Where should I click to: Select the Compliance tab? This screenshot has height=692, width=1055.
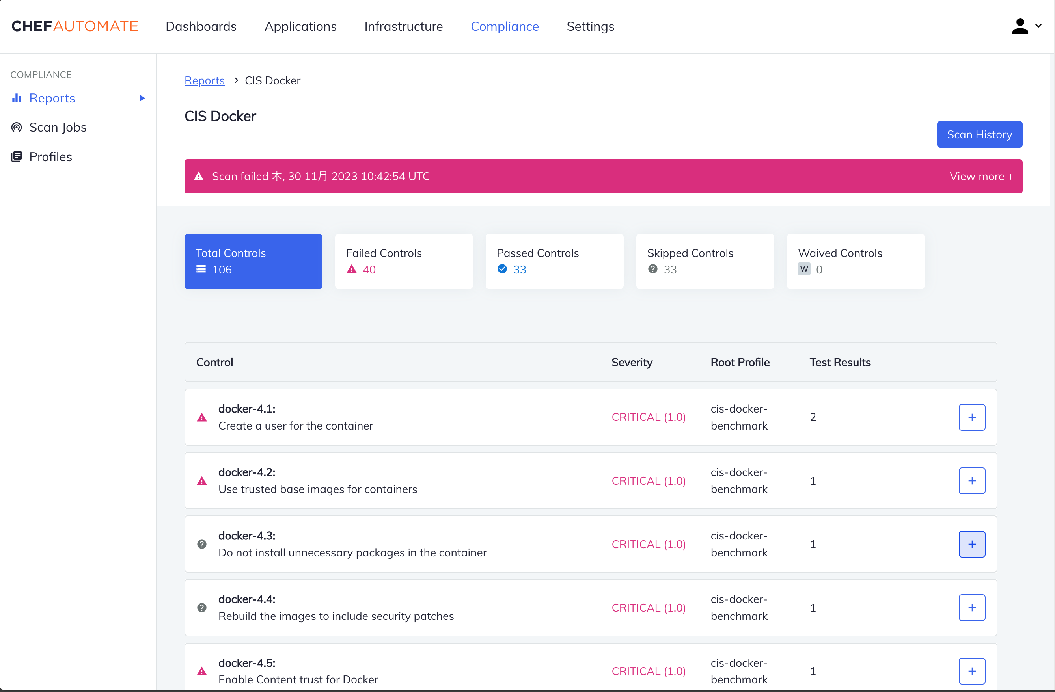point(505,26)
